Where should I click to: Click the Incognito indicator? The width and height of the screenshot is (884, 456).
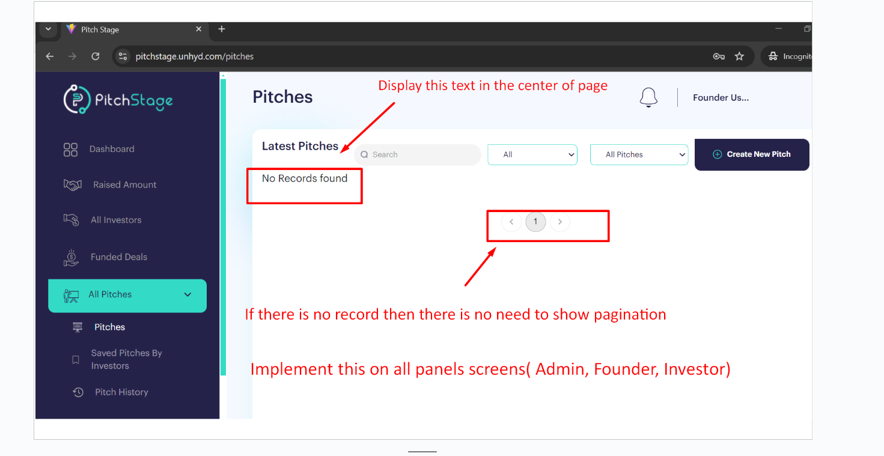click(787, 56)
